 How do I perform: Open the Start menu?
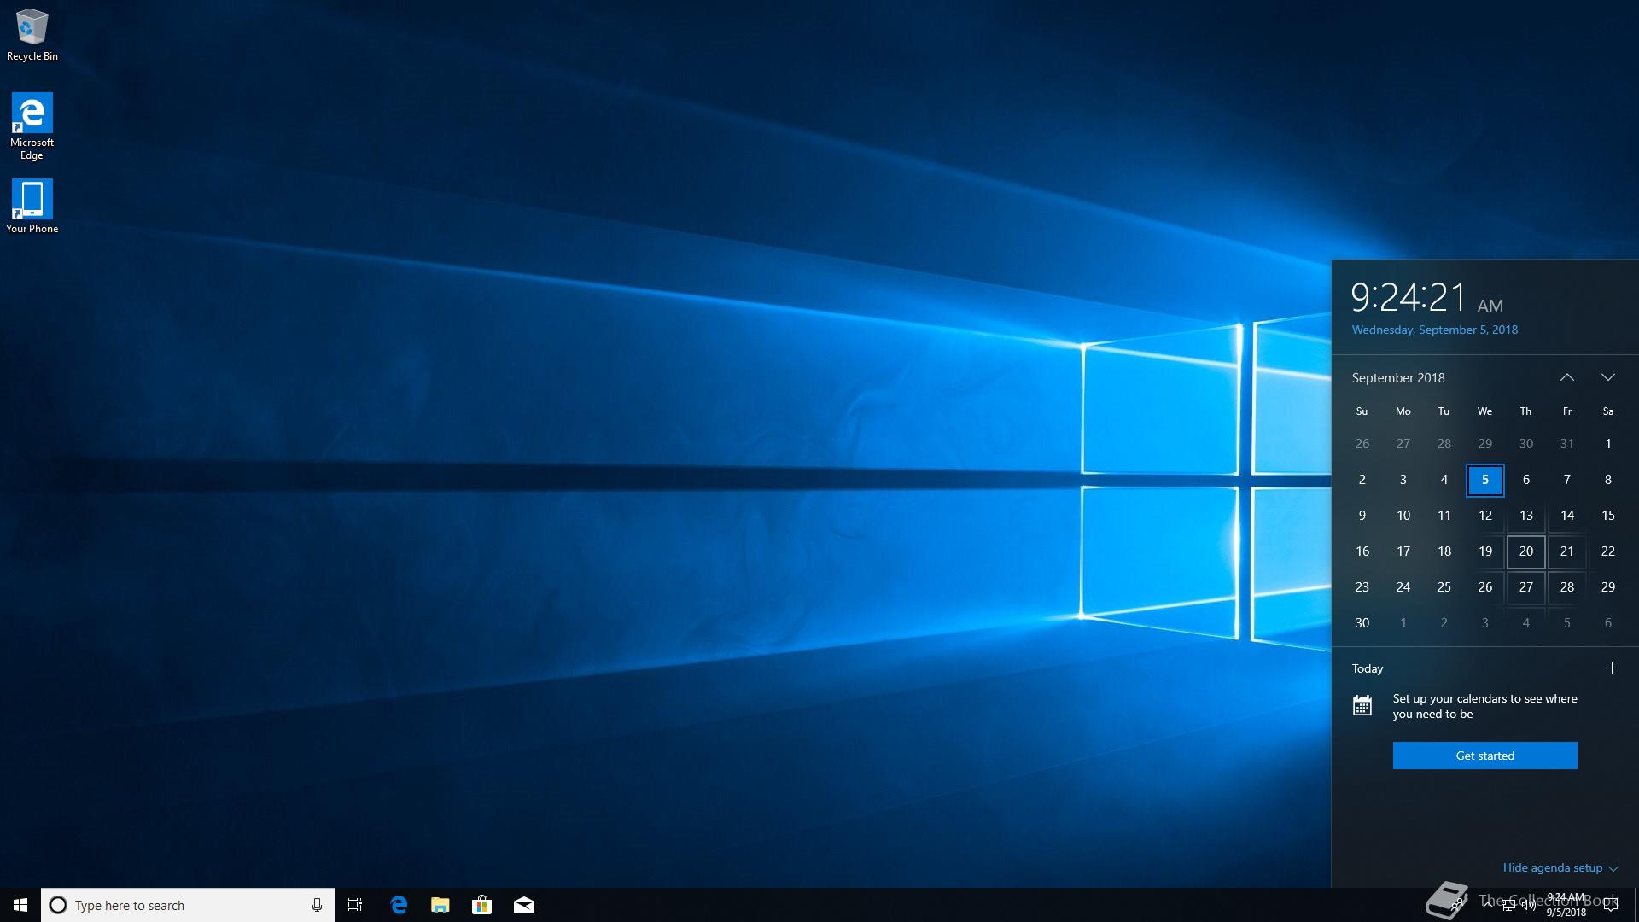[20, 905]
